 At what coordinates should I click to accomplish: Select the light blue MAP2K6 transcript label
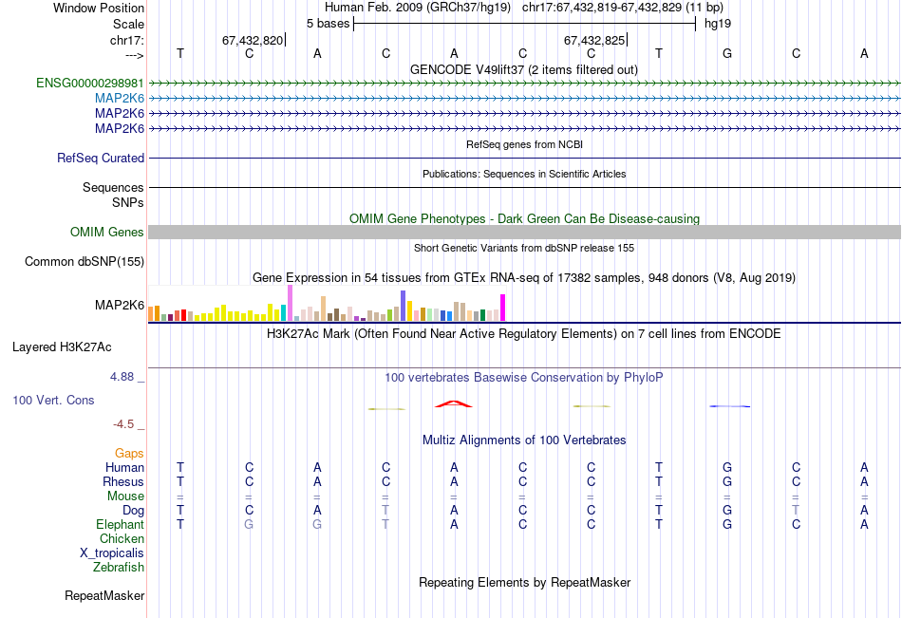tap(120, 99)
